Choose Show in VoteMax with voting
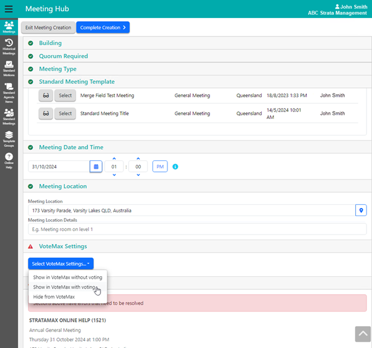Image resolution: width=372 pixels, height=348 pixels. pos(68,287)
